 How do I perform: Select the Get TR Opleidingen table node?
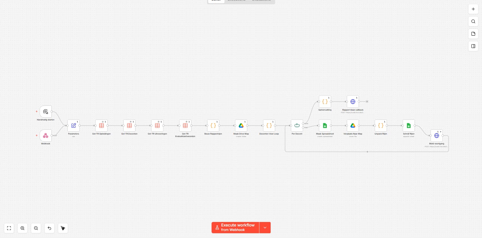point(101,125)
